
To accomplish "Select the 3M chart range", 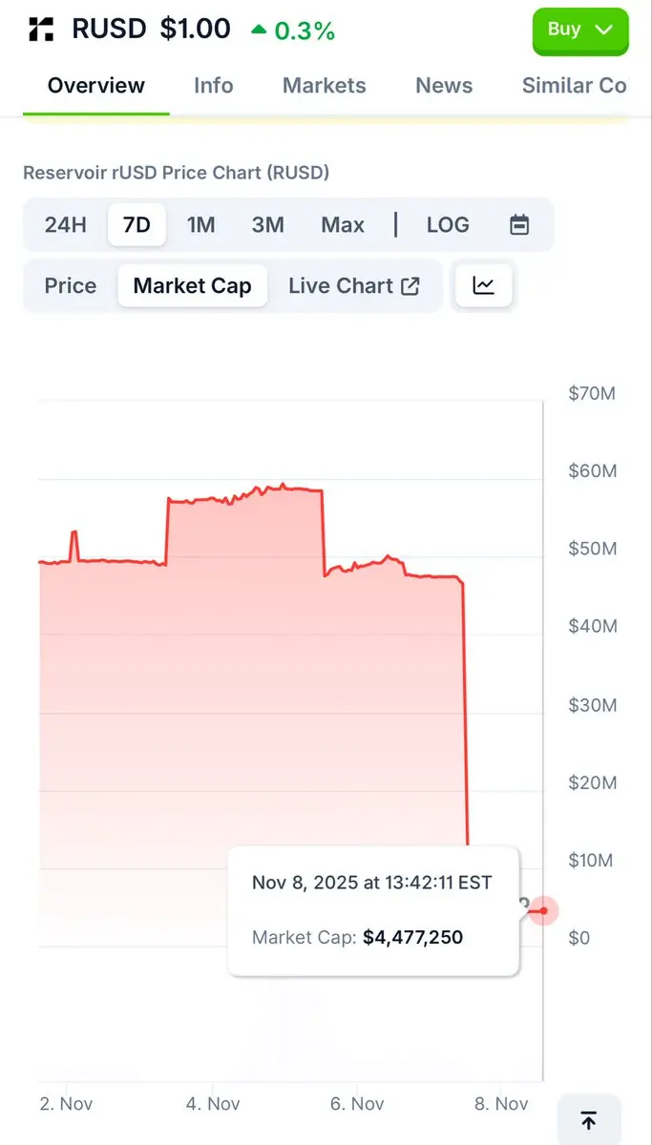I will click(x=268, y=225).
